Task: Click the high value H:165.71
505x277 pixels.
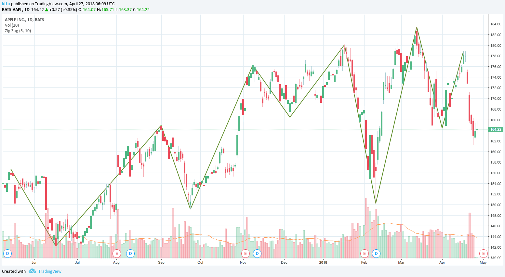Action: click(x=106, y=10)
